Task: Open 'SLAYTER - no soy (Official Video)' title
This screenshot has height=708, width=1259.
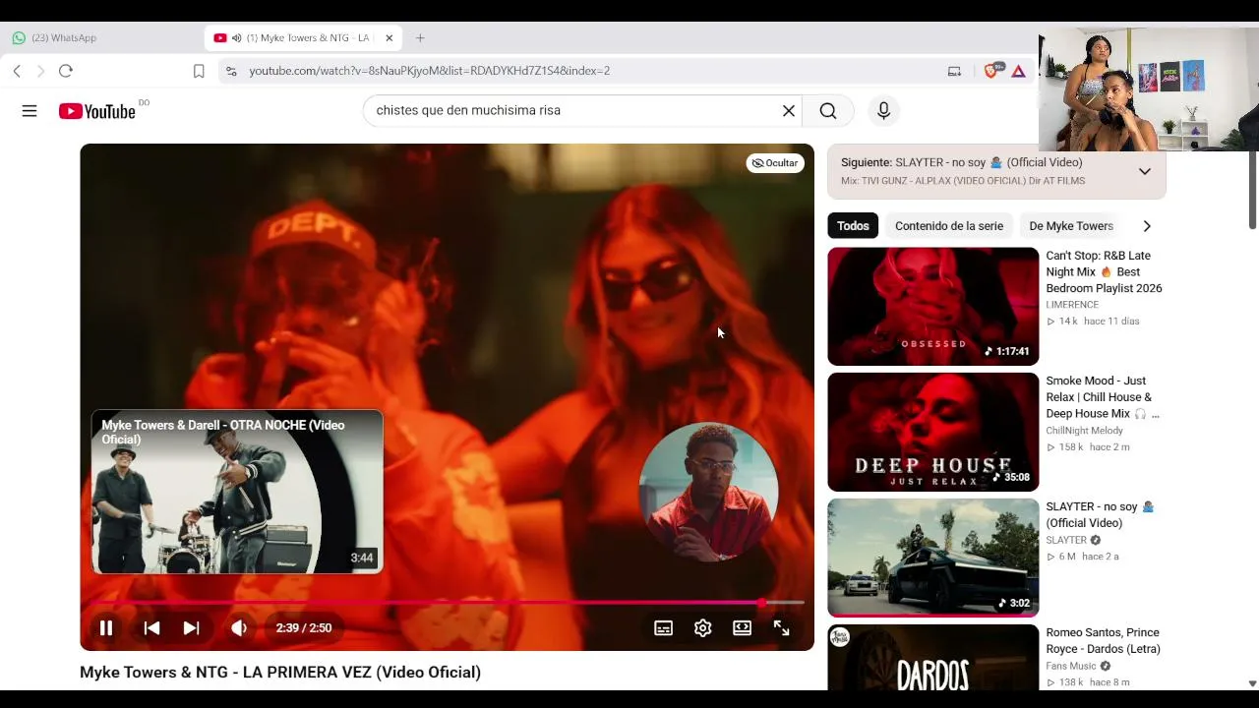Action: click(x=1100, y=515)
